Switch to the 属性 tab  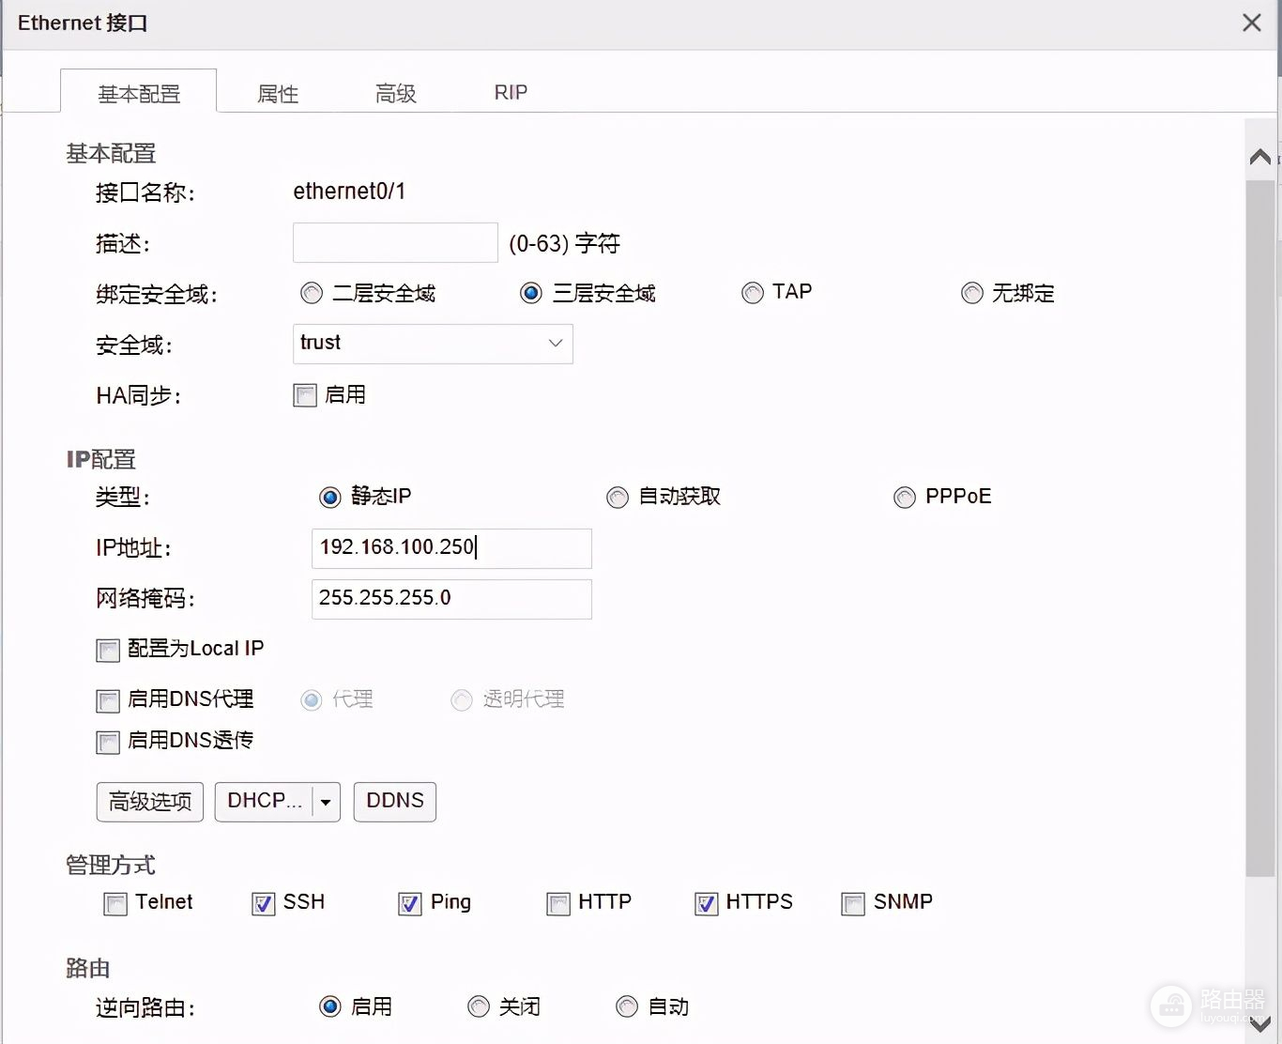(x=278, y=93)
